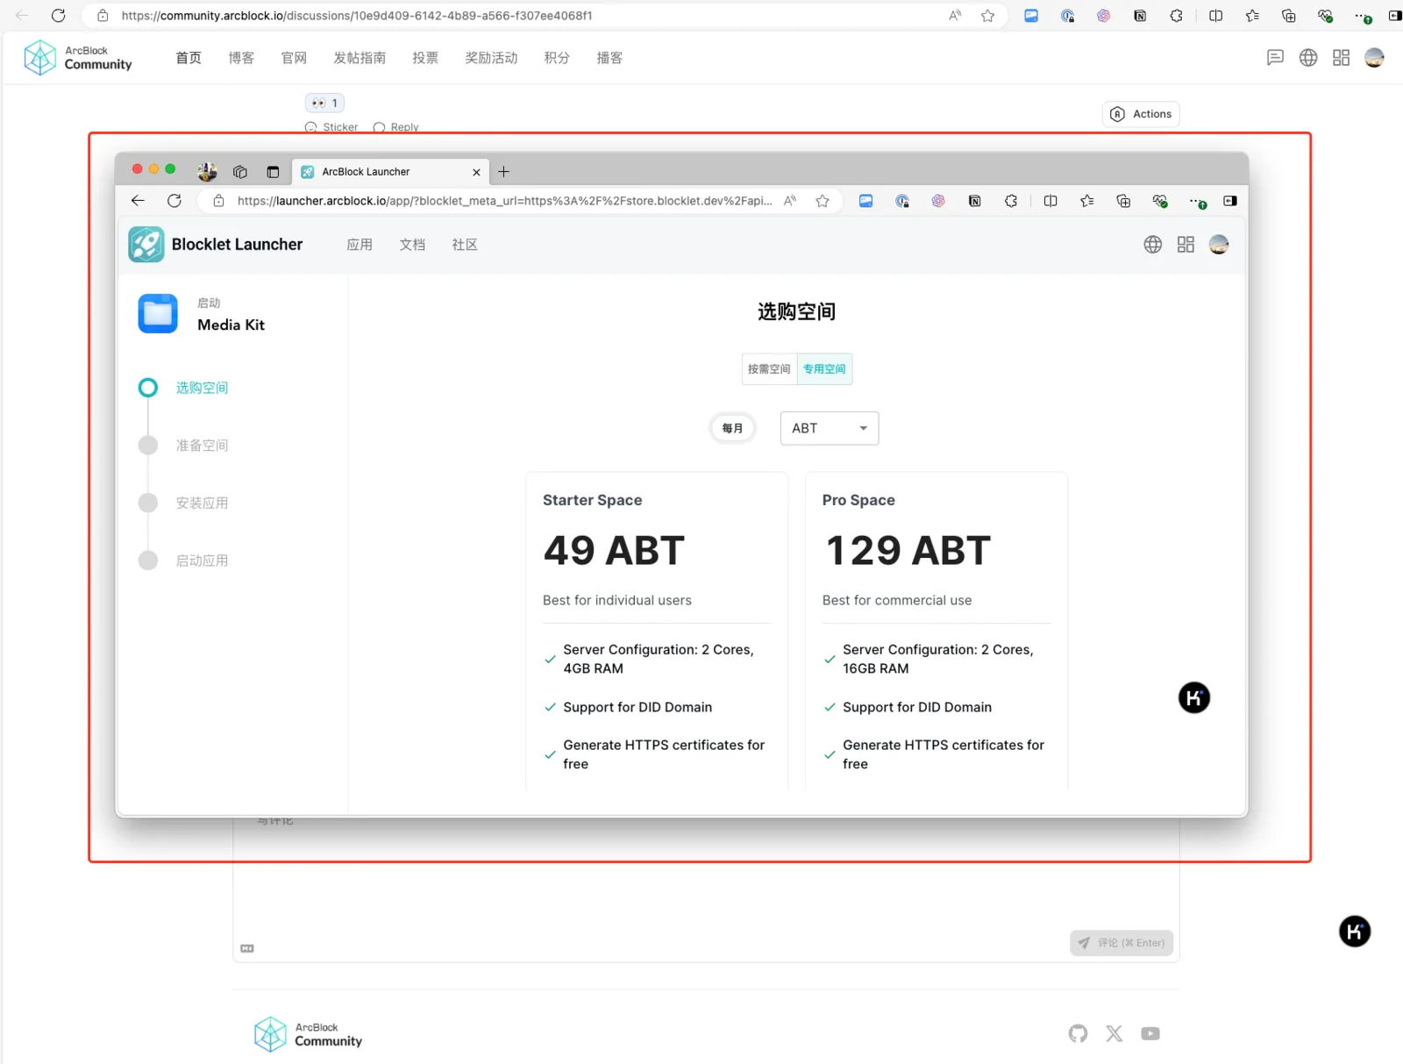
Task: Click Blocklet Launcher logo
Action: [216, 245]
